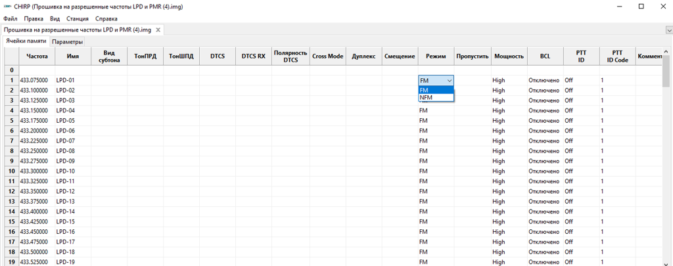Click the BCL cell for LPD-05
Viewport: 673px width, 266px height.
coord(544,120)
